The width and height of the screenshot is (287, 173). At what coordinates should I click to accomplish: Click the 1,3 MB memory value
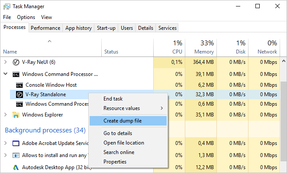(206, 155)
